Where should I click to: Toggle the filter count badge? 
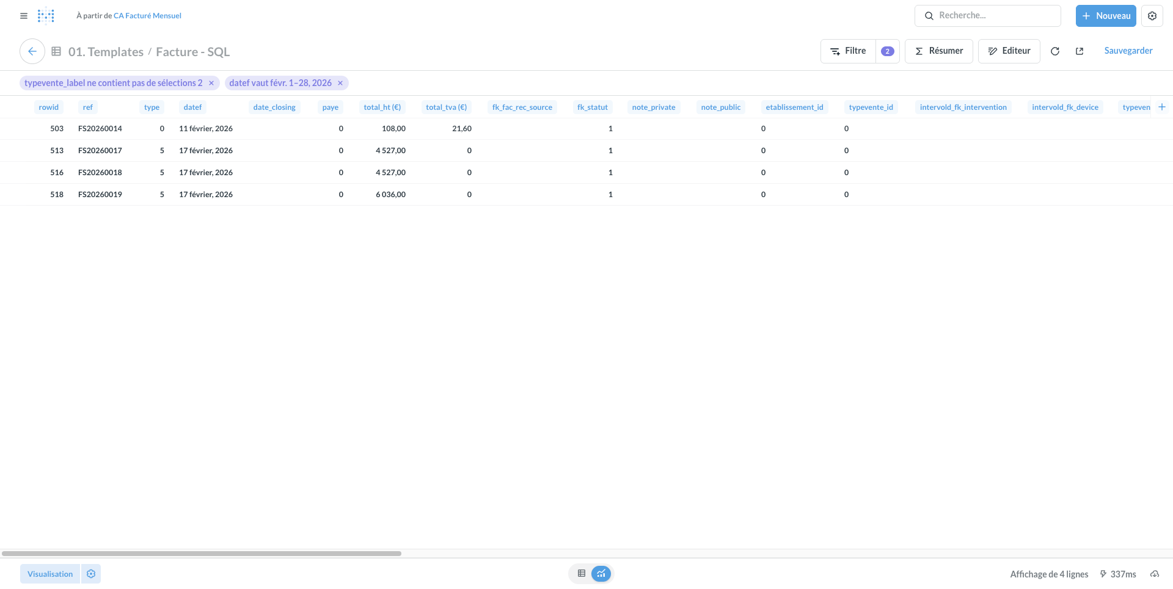pyautogui.click(x=887, y=51)
